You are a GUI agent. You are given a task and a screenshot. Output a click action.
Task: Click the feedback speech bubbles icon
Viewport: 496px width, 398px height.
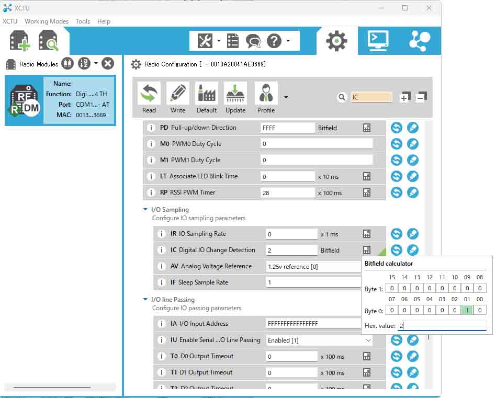(253, 41)
